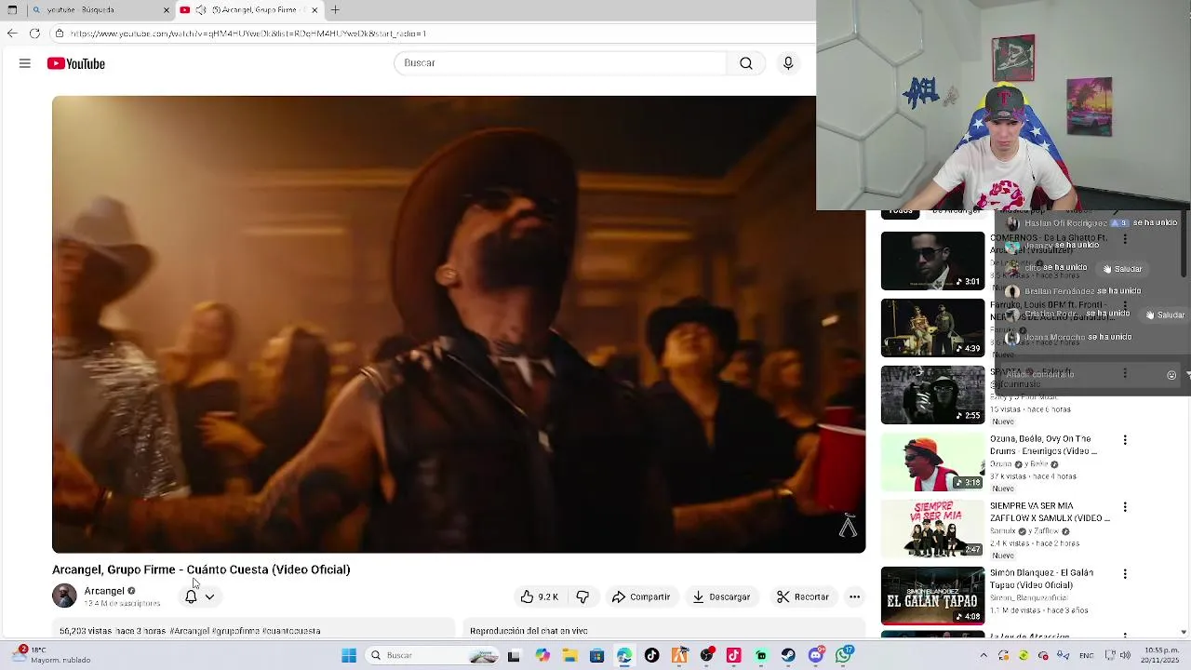The height and width of the screenshot is (670, 1191).
Task: Open options menu for SIEMPRE VA SER MIA
Action: [x=1125, y=507]
